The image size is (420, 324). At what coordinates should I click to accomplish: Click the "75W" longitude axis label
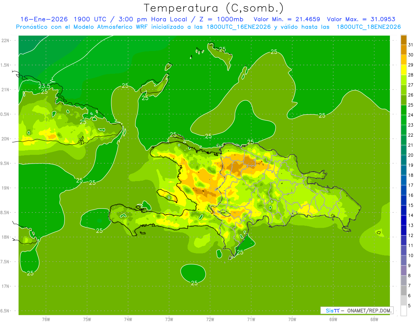coord(87,319)
